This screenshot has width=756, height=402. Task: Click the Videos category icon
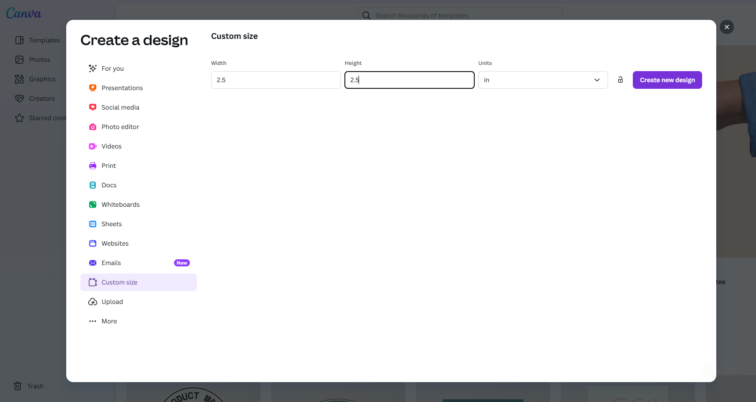click(93, 146)
